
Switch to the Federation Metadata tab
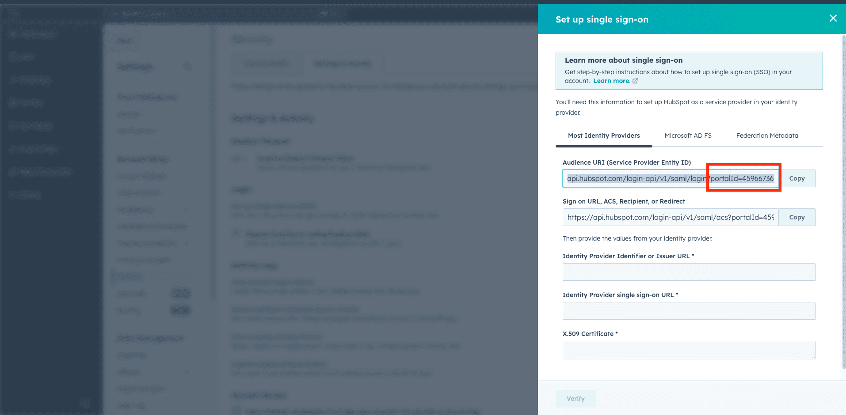(x=767, y=136)
